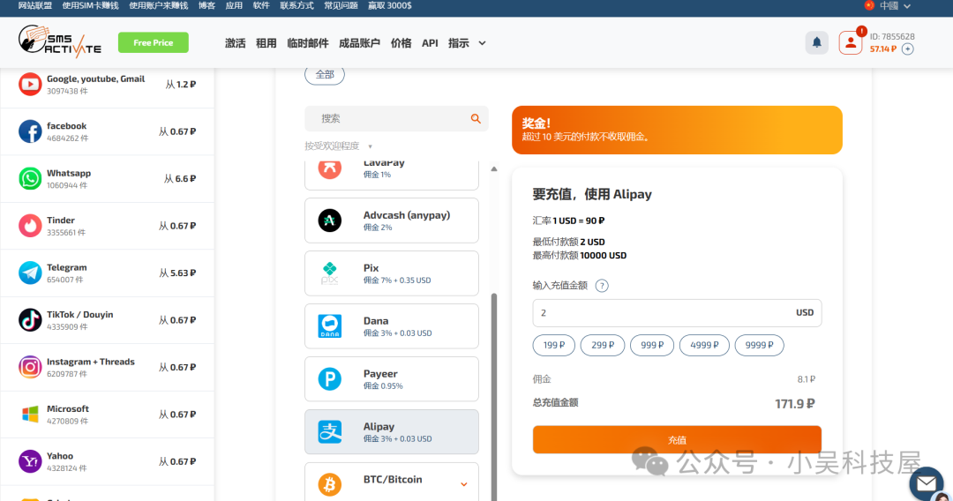This screenshot has height=501, width=953.
Task: Click the Yahoo service icon
Action: tap(30, 461)
